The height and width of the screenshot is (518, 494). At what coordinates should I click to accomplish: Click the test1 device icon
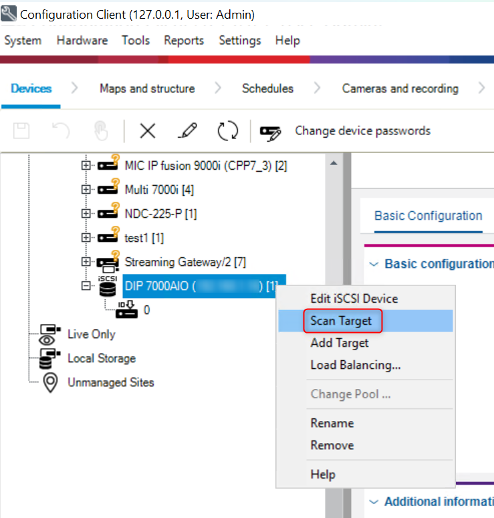108,235
